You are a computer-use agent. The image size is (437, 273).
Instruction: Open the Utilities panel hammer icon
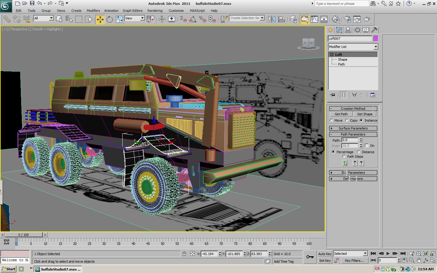pos(374,30)
